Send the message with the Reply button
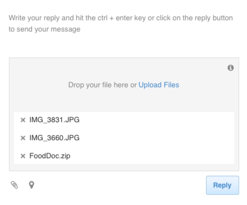The height and width of the screenshot is (205, 247). tap(222, 185)
